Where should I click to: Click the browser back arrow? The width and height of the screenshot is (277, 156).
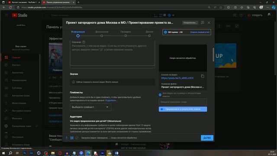point(4,7)
